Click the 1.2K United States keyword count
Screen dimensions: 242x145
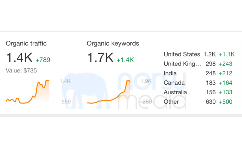point(210,54)
